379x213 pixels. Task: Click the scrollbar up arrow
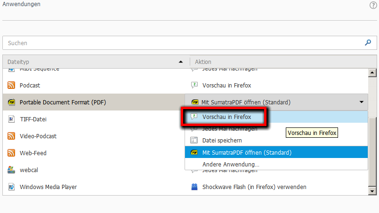tap(372, 73)
